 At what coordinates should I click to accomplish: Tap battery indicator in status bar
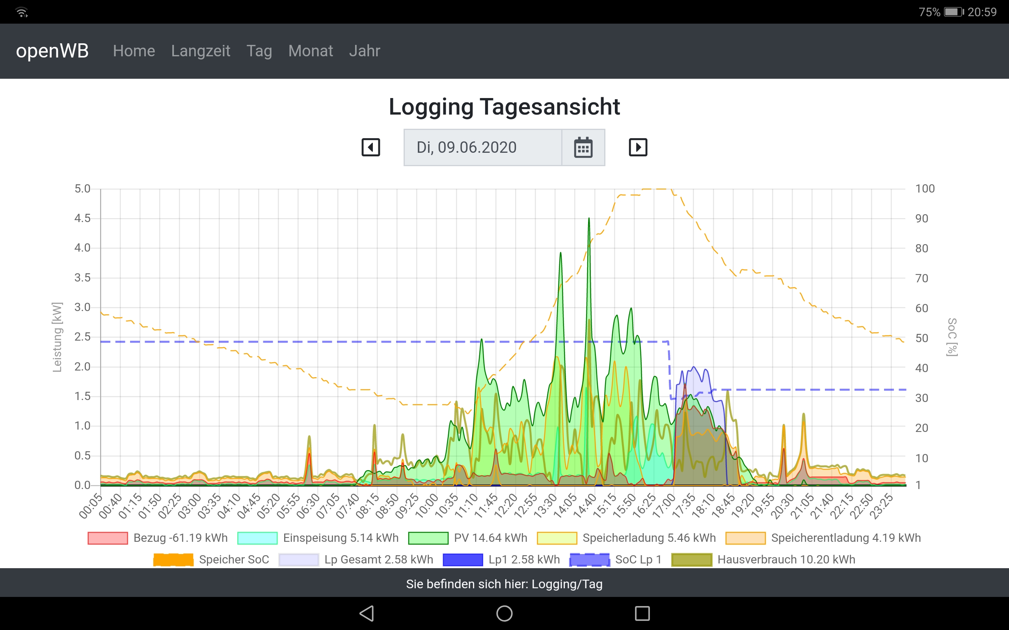pos(953,12)
